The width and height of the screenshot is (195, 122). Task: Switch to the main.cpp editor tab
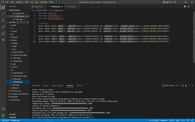[72, 7]
